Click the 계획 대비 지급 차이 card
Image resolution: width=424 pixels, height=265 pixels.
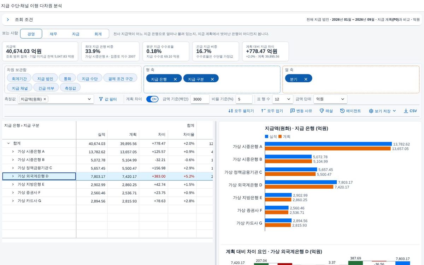(266, 51)
